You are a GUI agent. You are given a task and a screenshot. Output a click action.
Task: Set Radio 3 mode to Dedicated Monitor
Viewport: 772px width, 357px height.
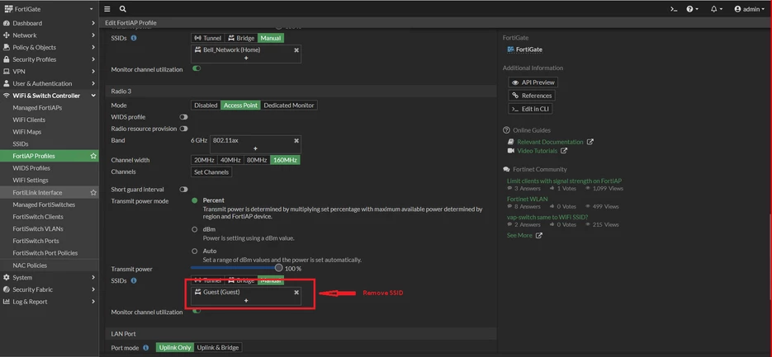(289, 106)
